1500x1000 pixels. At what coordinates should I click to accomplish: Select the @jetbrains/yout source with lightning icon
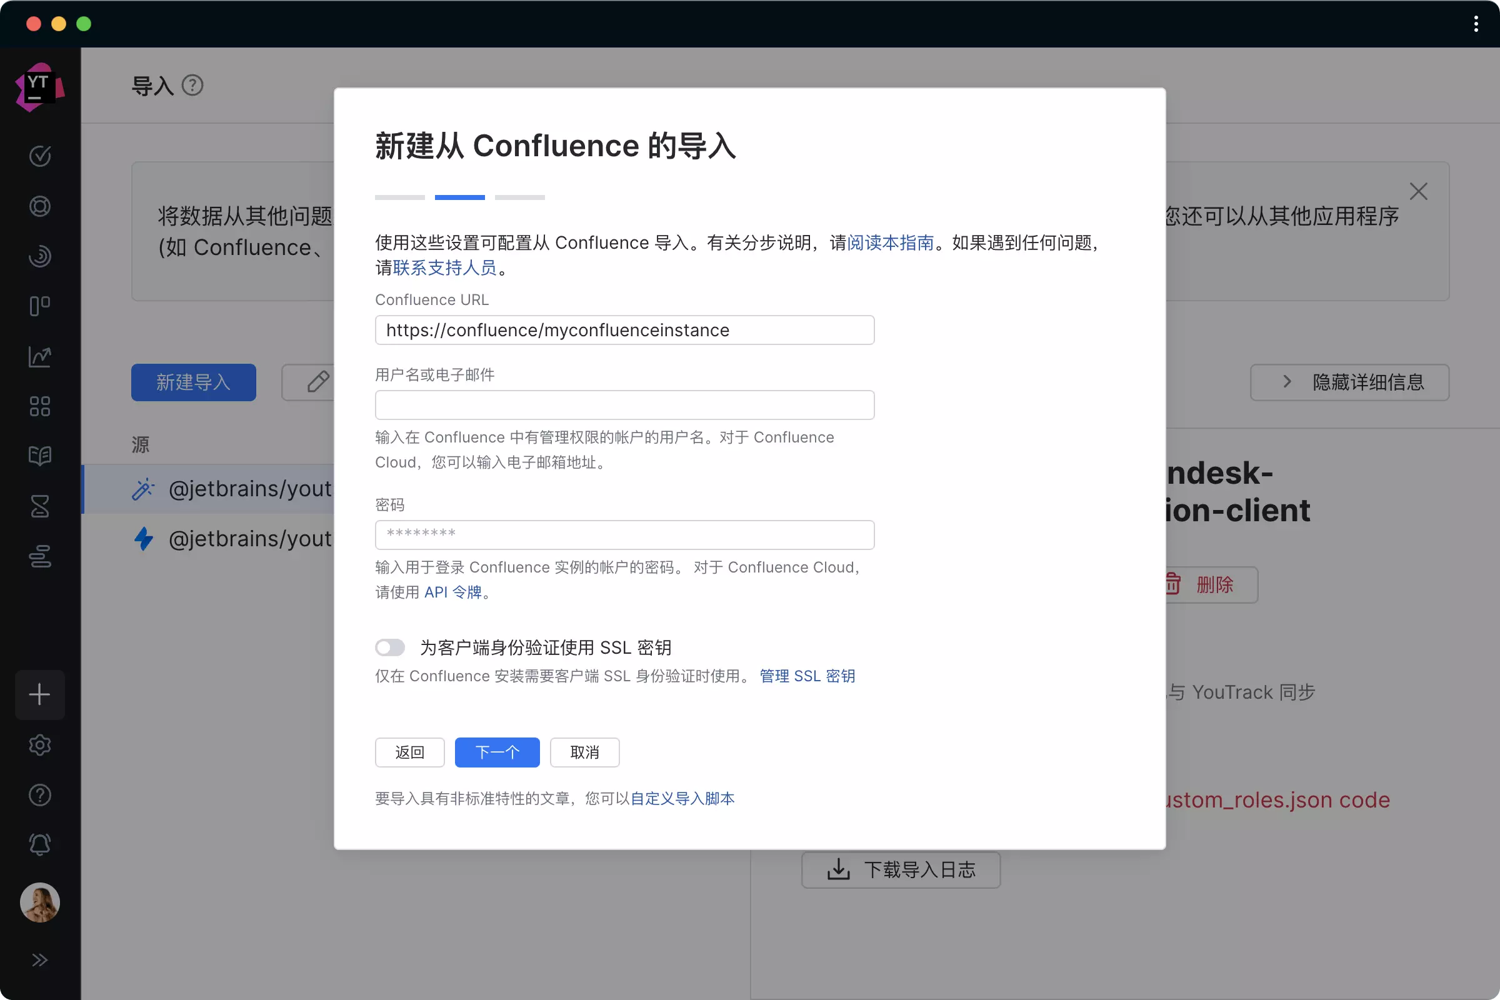coord(144,539)
